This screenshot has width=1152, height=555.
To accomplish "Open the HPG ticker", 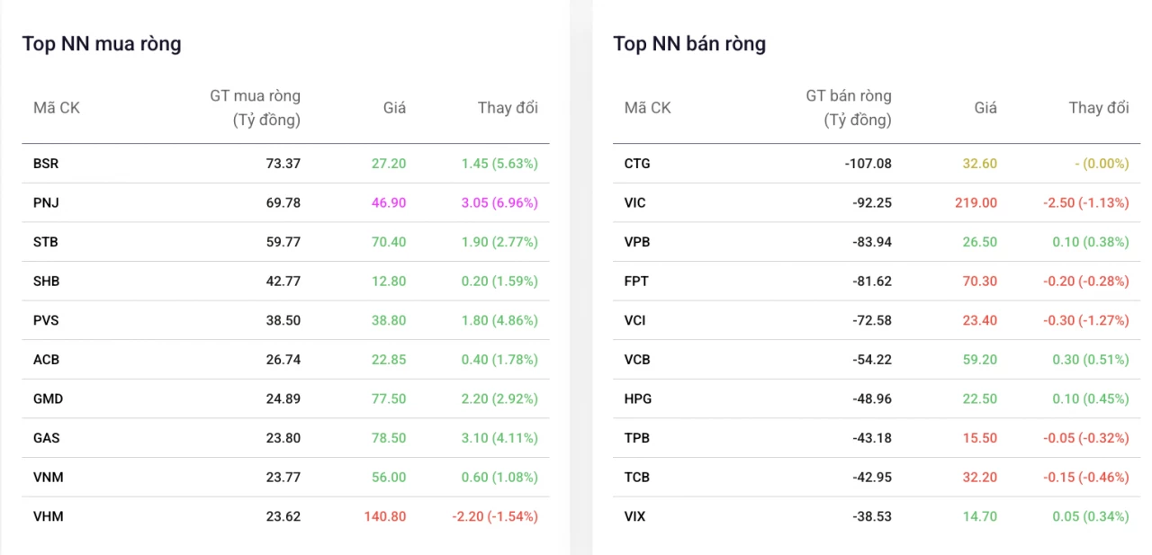I will point(638,398).
